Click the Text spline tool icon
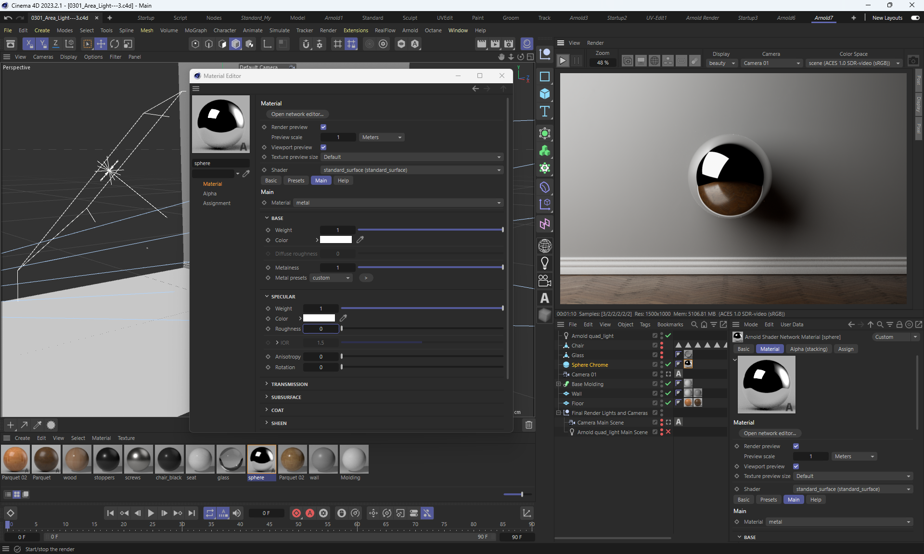924x554 pixels. point(545,112)
